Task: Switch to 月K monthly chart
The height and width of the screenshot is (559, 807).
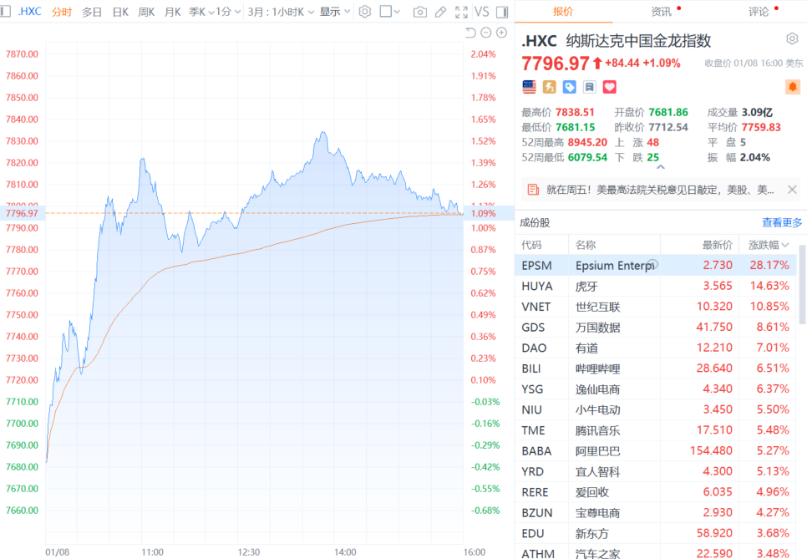Action: (172, 12)
